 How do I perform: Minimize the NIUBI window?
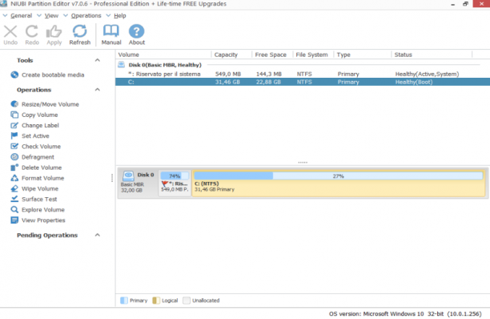pyautogui.click(x=453, y=4)
